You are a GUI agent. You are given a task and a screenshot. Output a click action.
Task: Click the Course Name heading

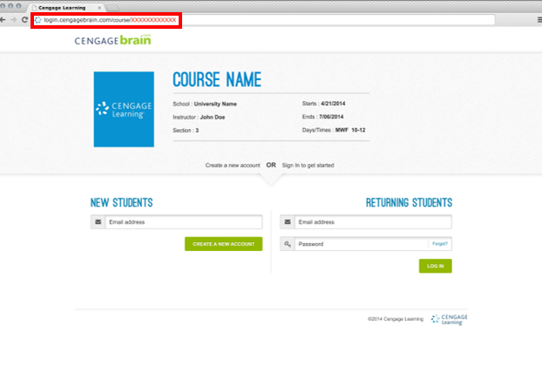(x=217, y=80)
